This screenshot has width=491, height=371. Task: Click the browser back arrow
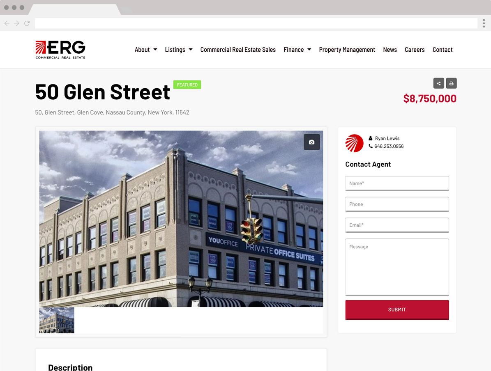click(7, 23)
